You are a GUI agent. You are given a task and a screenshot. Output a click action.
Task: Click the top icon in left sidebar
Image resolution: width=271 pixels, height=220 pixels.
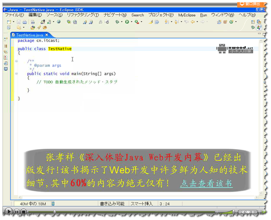6,39
